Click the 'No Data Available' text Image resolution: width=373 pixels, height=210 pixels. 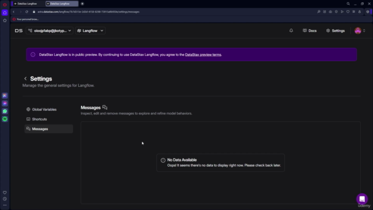tap(182, 160)
